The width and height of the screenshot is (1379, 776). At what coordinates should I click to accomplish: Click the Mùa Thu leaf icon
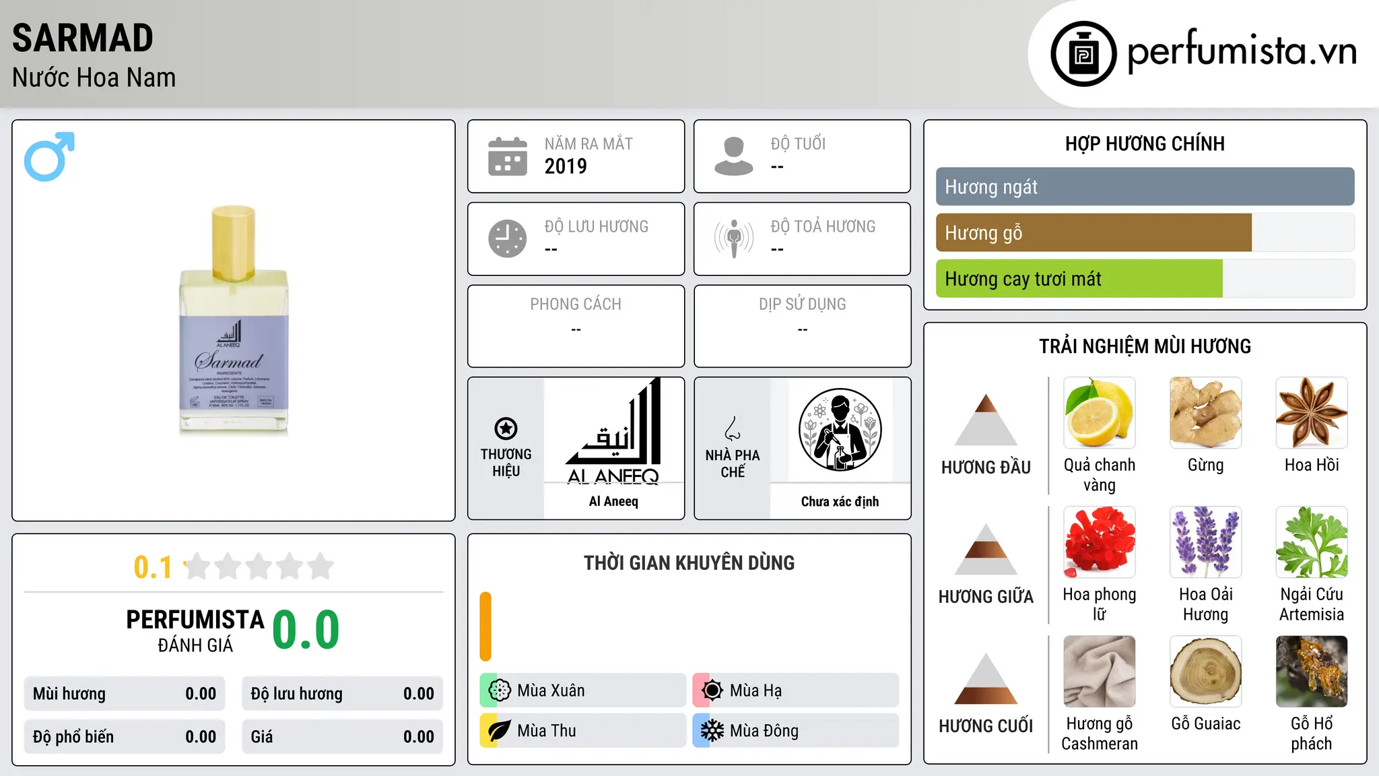click(500, 731)
